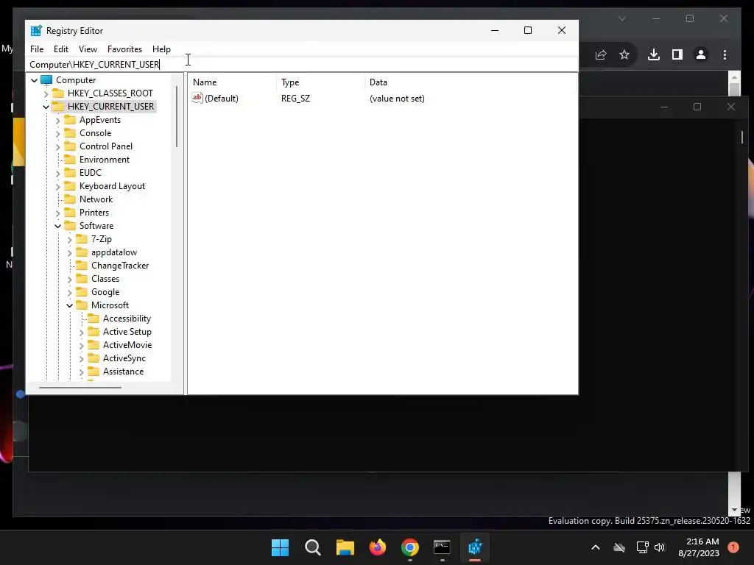This screenshot has width=754, height=565.
Task: Click the Registry Editor taskbar icon
Action: click(x=475, y=547)
